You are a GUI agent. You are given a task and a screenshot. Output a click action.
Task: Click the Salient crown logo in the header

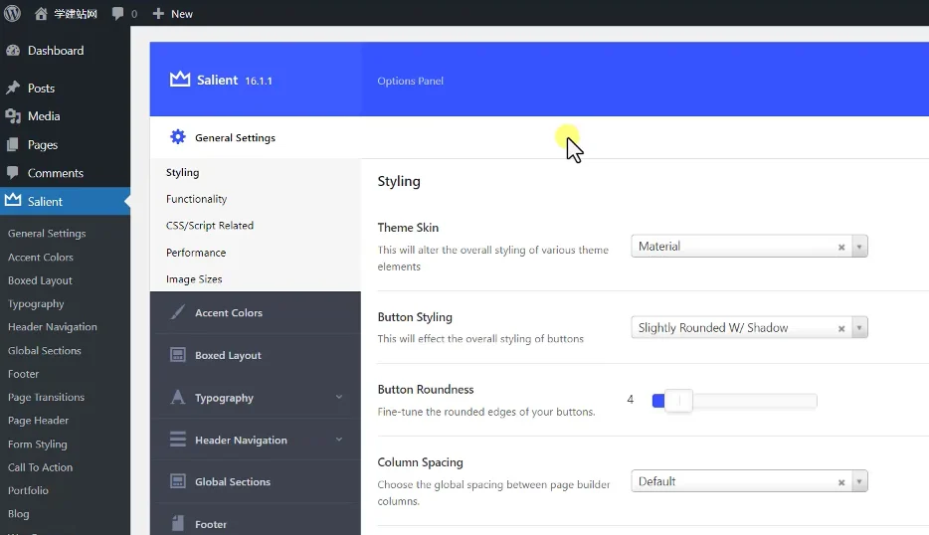pyautogui.click(x=180, y=79)
